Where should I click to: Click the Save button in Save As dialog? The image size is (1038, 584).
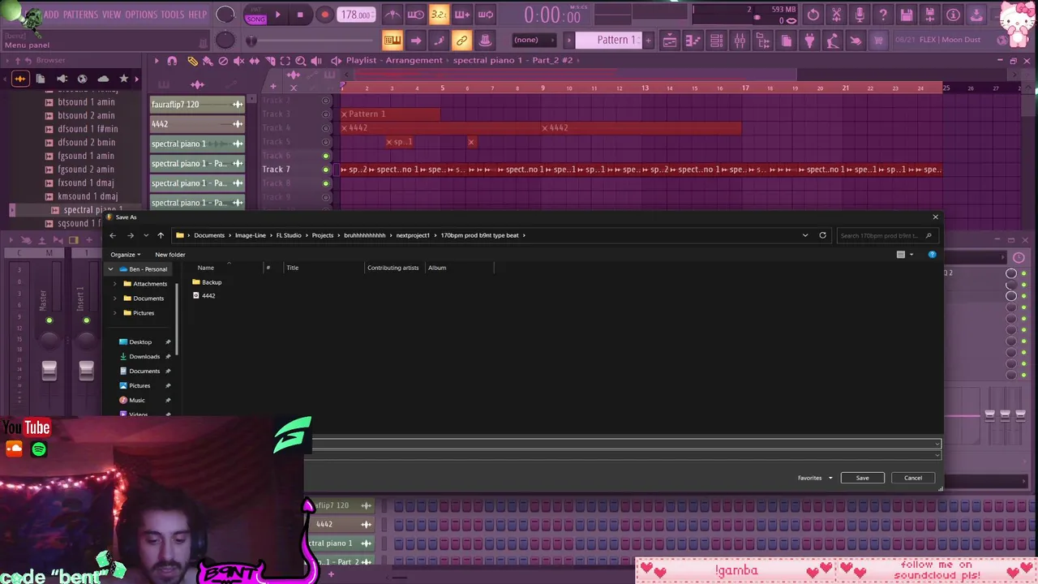(862, 478)
